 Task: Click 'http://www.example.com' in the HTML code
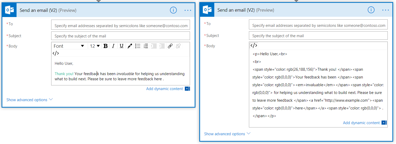346,100
